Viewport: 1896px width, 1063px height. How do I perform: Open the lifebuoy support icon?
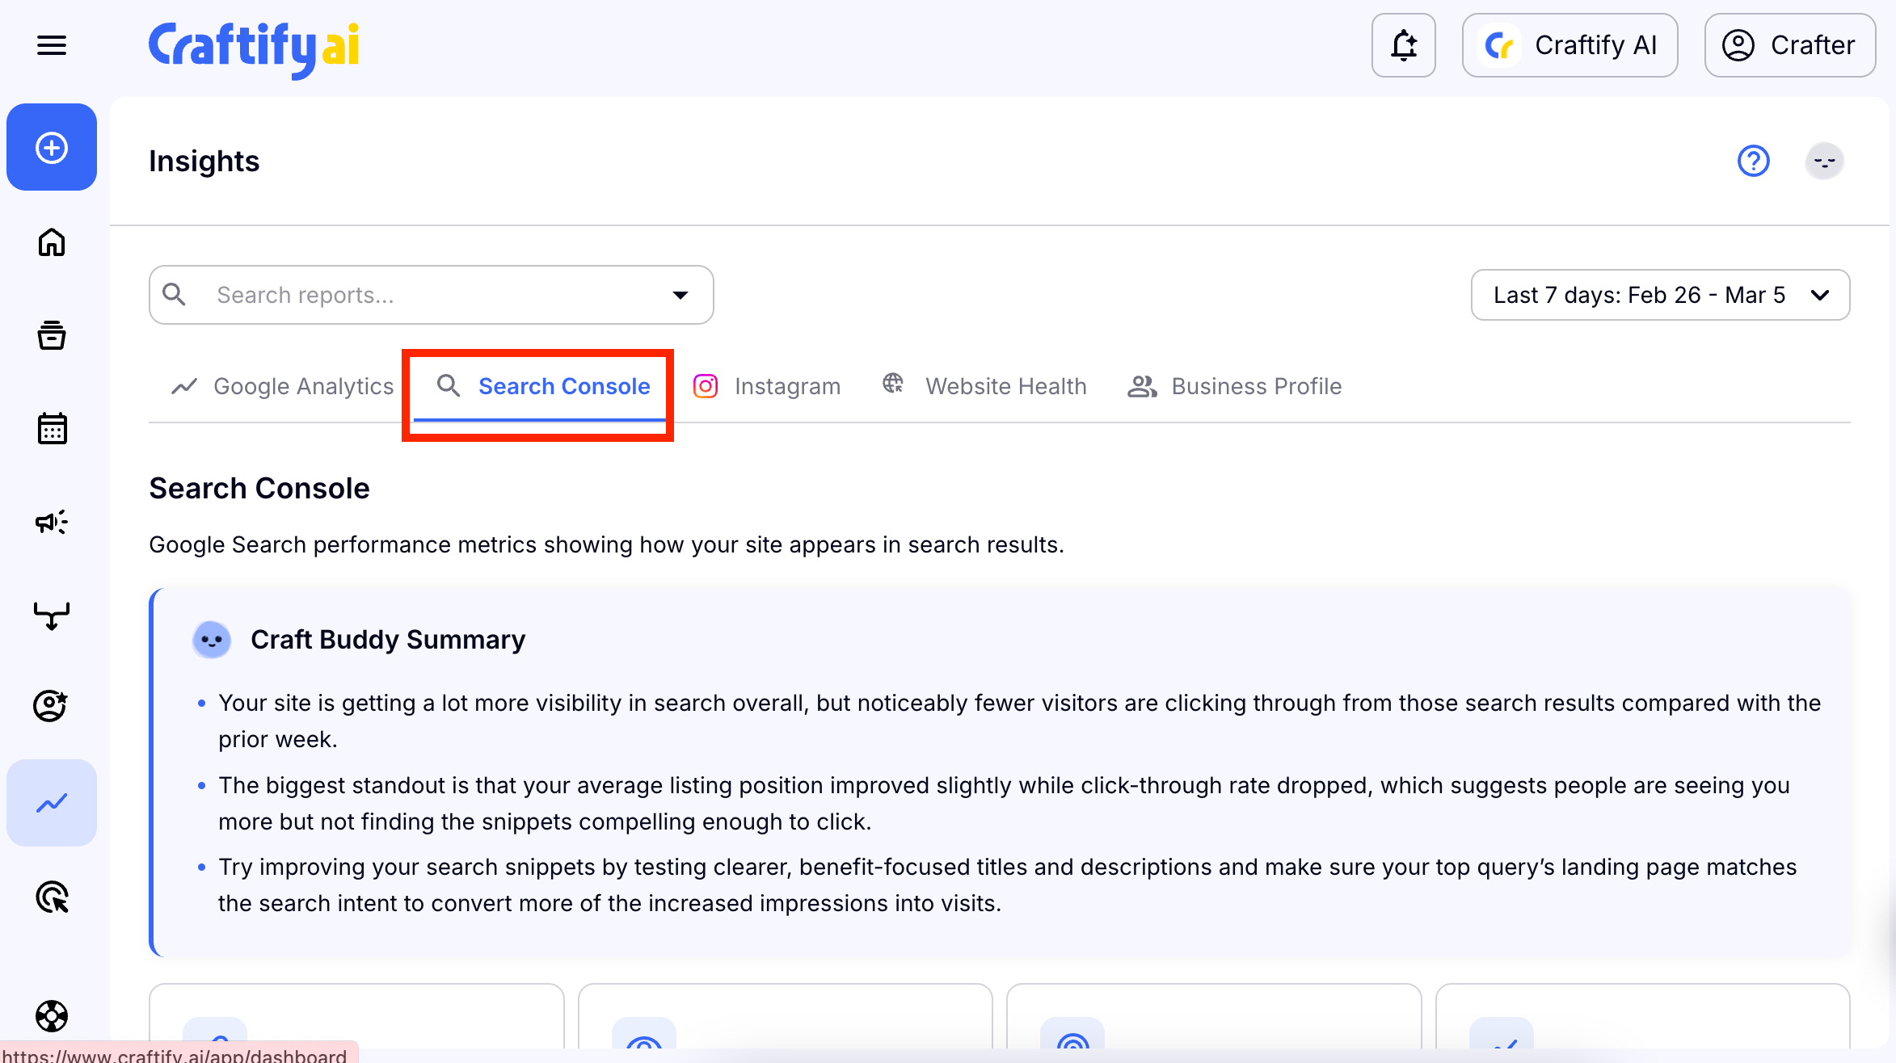click(52, 1015)
